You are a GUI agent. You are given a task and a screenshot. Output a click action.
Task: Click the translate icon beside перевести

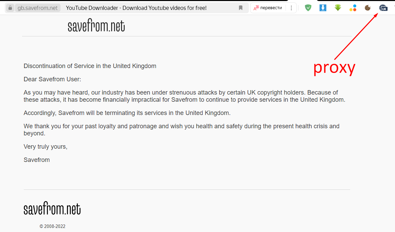(256, 8)
